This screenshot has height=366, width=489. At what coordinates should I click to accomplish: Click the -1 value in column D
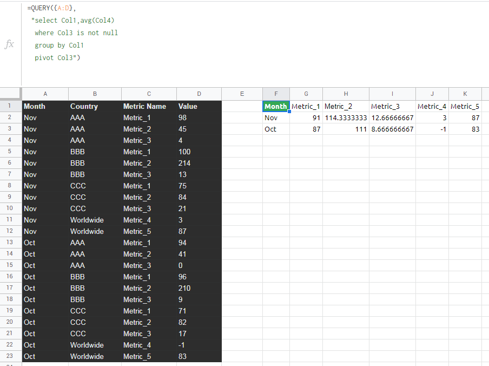(199, 345)
